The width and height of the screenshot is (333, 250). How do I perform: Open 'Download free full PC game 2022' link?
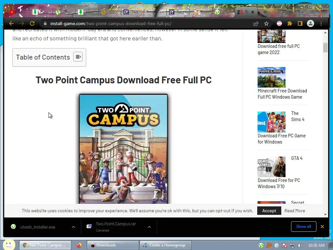coord(279,49)
